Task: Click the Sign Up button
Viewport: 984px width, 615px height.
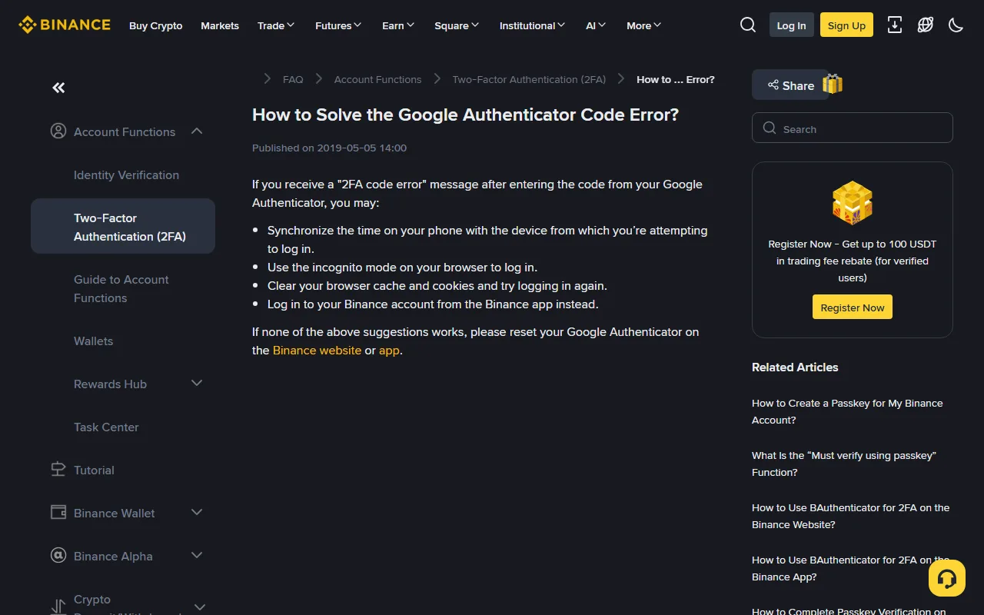Action: (x=846, y=25)
